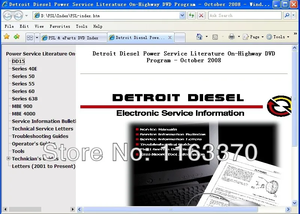This screenshot has width=300, height=214.
Task: Open Series 638 in the tree
Action: coord(25,99)
